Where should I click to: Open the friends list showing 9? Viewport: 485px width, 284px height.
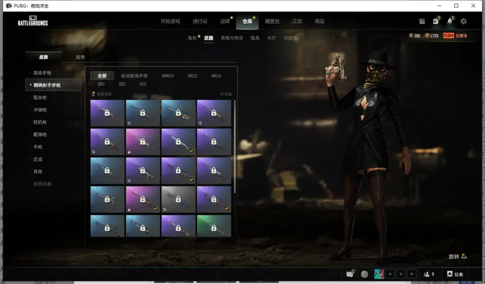429,274
